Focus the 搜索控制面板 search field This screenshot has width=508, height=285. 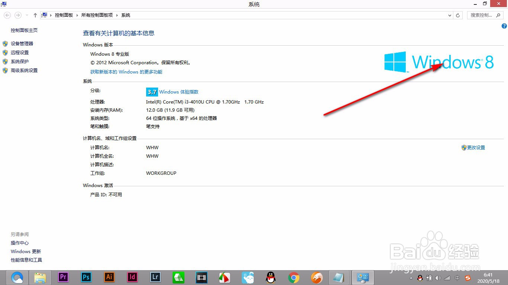481,15
